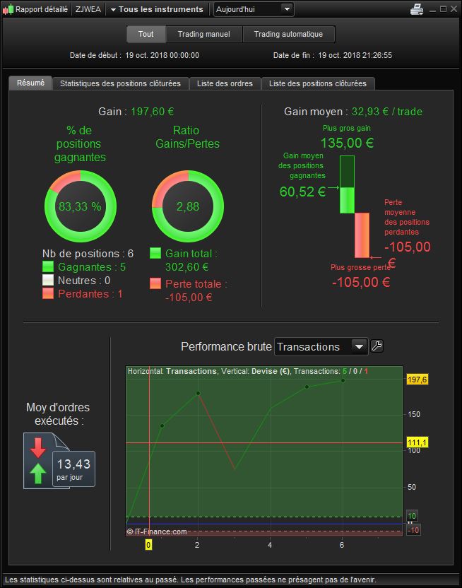Click the 83,33 % winning positions donut

(81, 206)
